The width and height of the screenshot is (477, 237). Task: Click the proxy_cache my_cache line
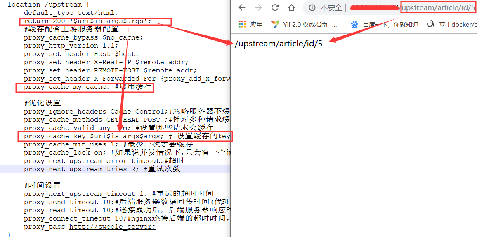click(87, 87)
